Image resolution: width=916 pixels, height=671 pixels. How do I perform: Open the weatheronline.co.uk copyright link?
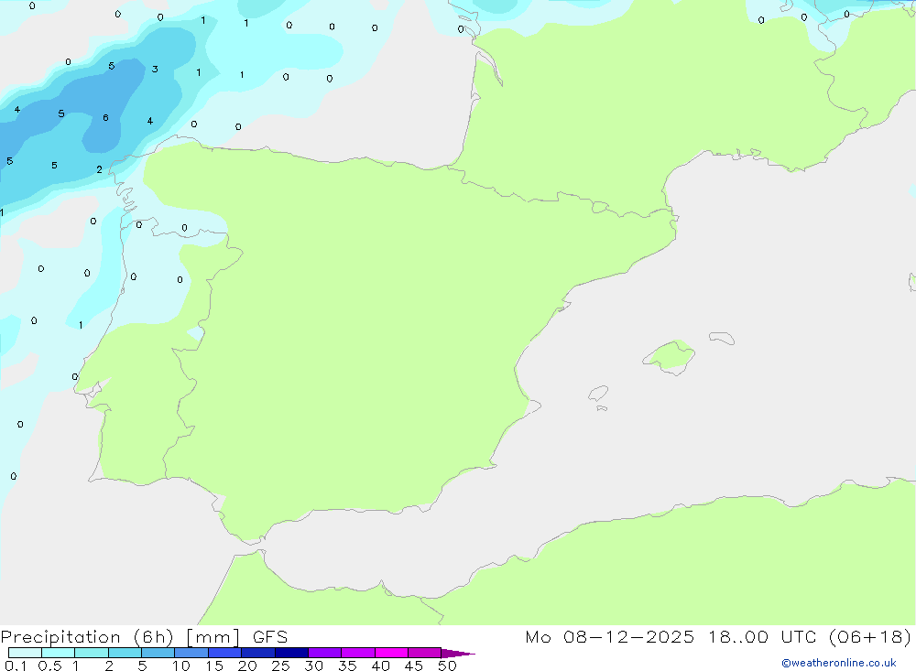[x=839, y=663]
